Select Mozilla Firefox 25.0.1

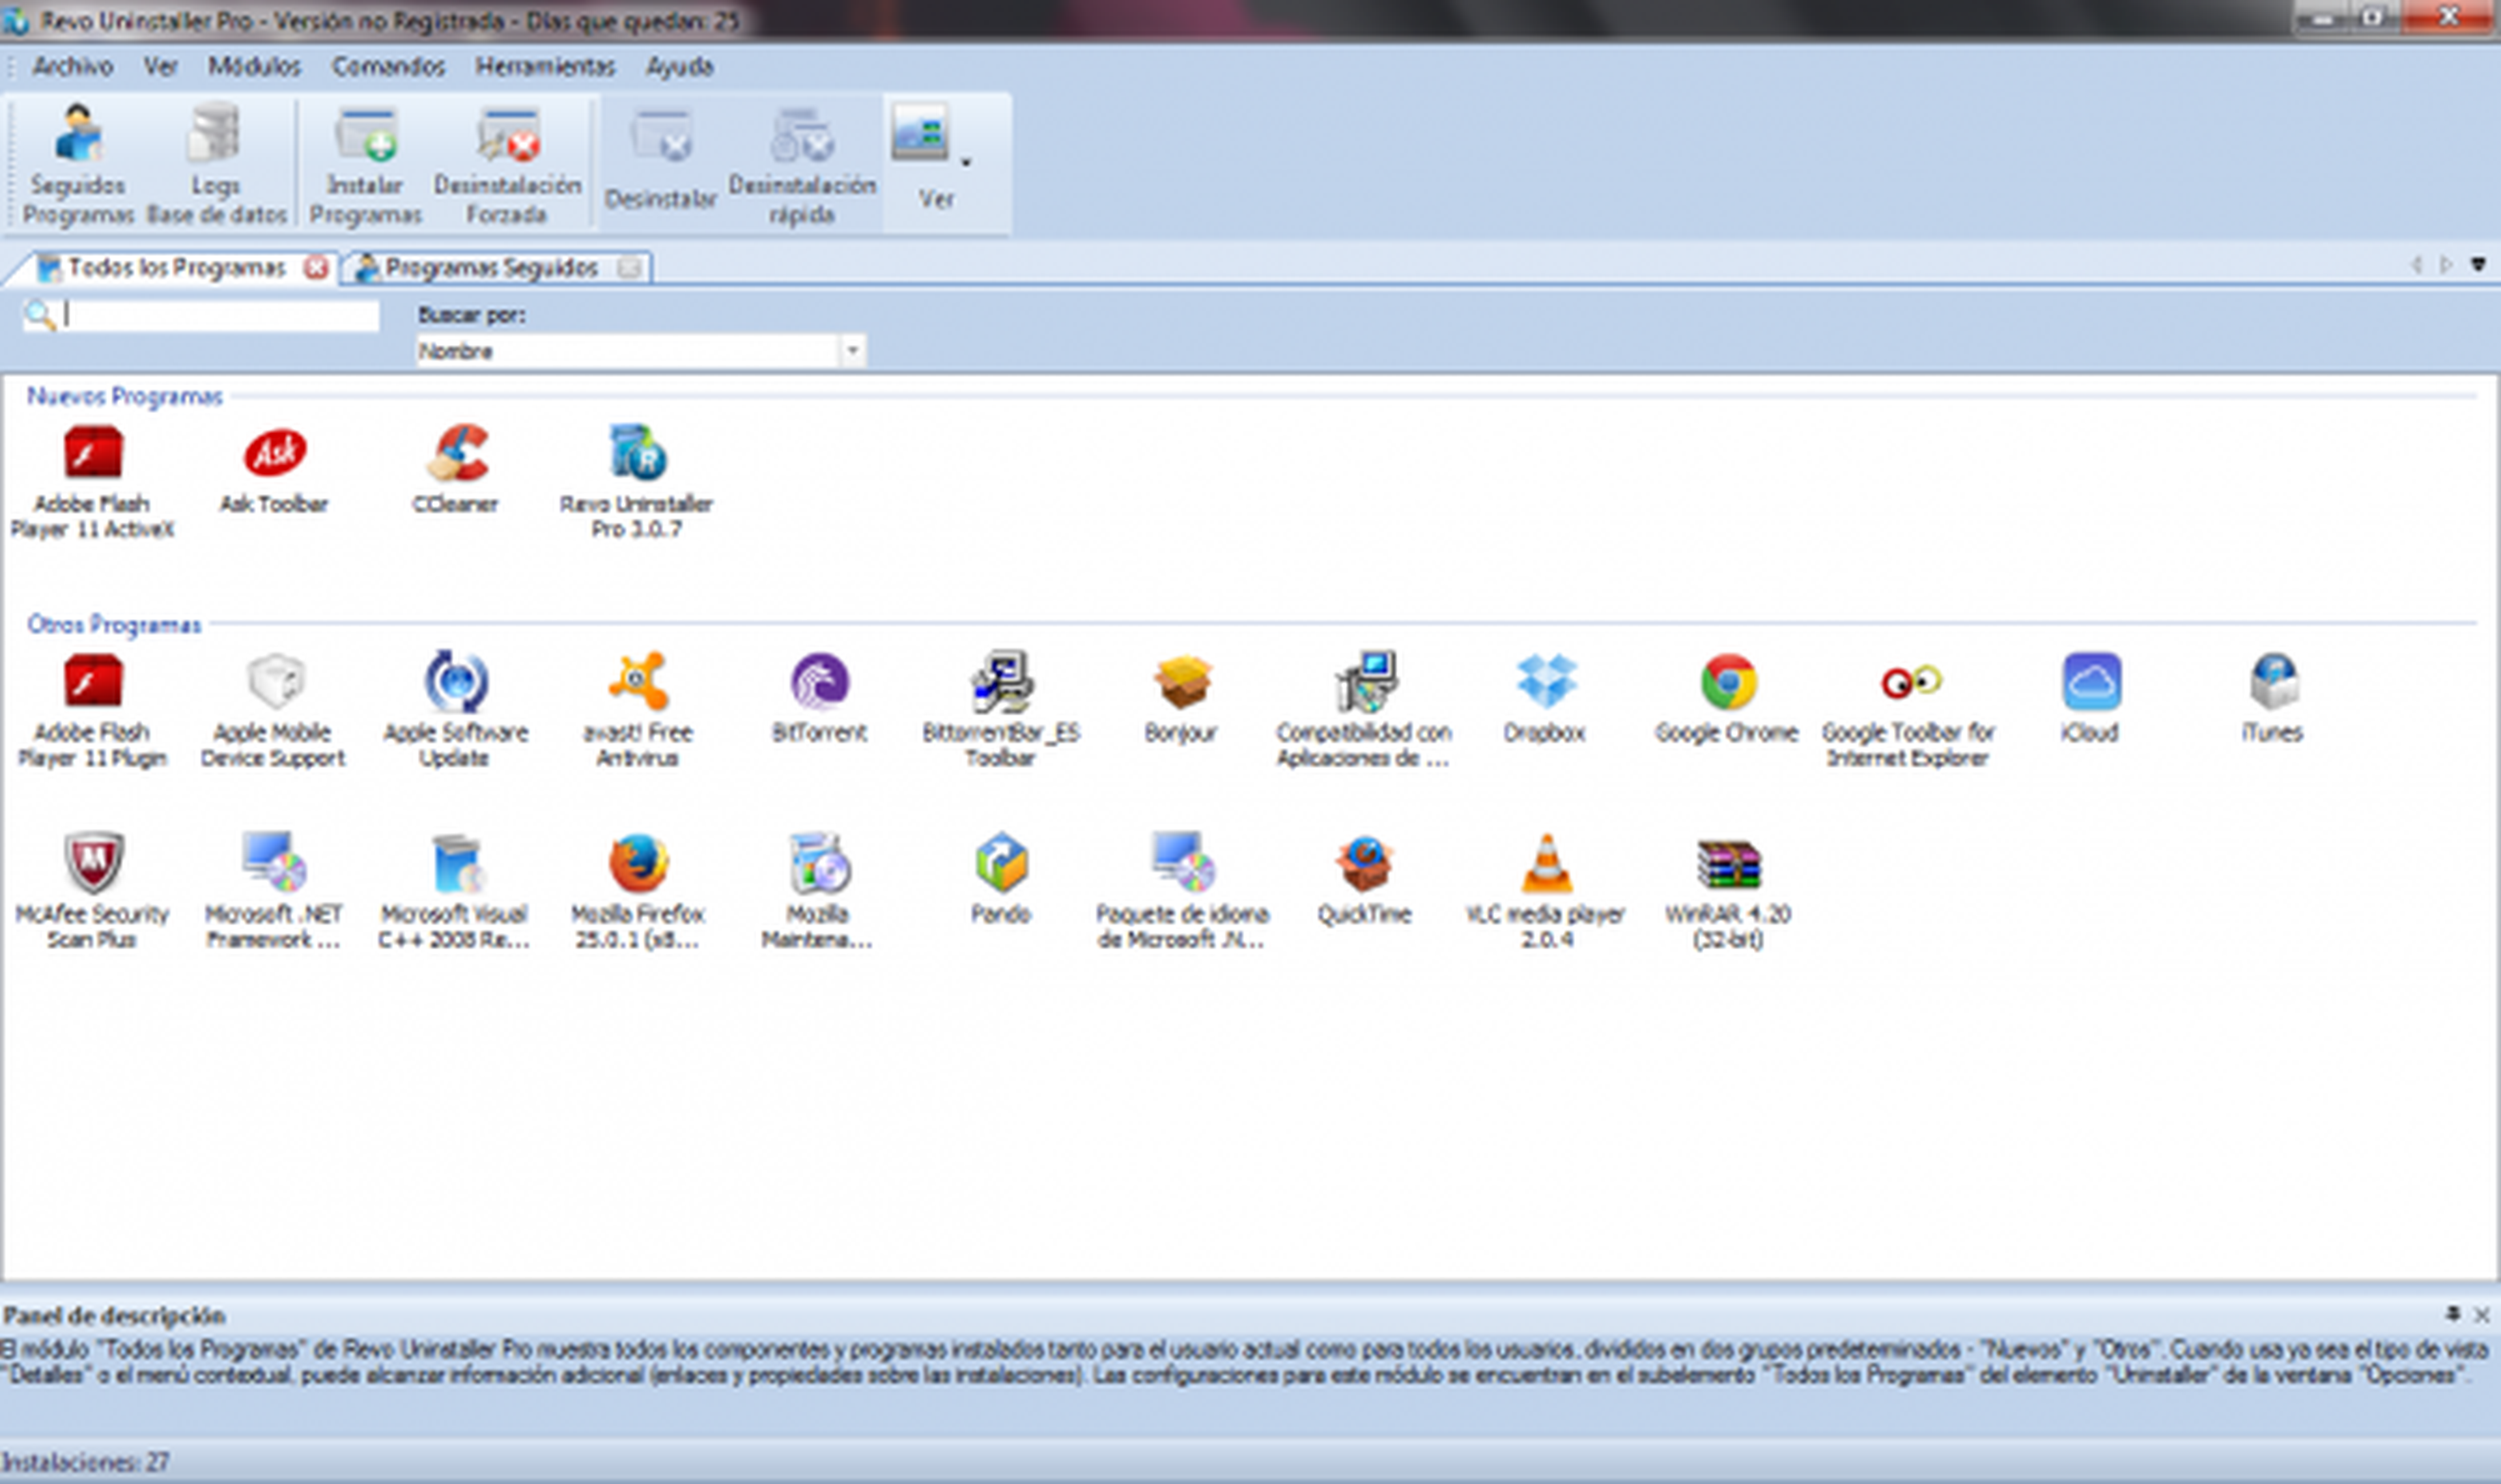click(x=637, y=892)
